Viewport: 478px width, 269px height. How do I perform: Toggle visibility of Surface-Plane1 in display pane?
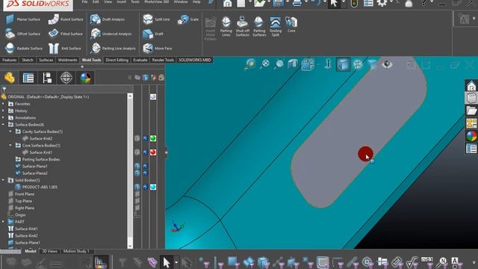(x=137, y=166)
